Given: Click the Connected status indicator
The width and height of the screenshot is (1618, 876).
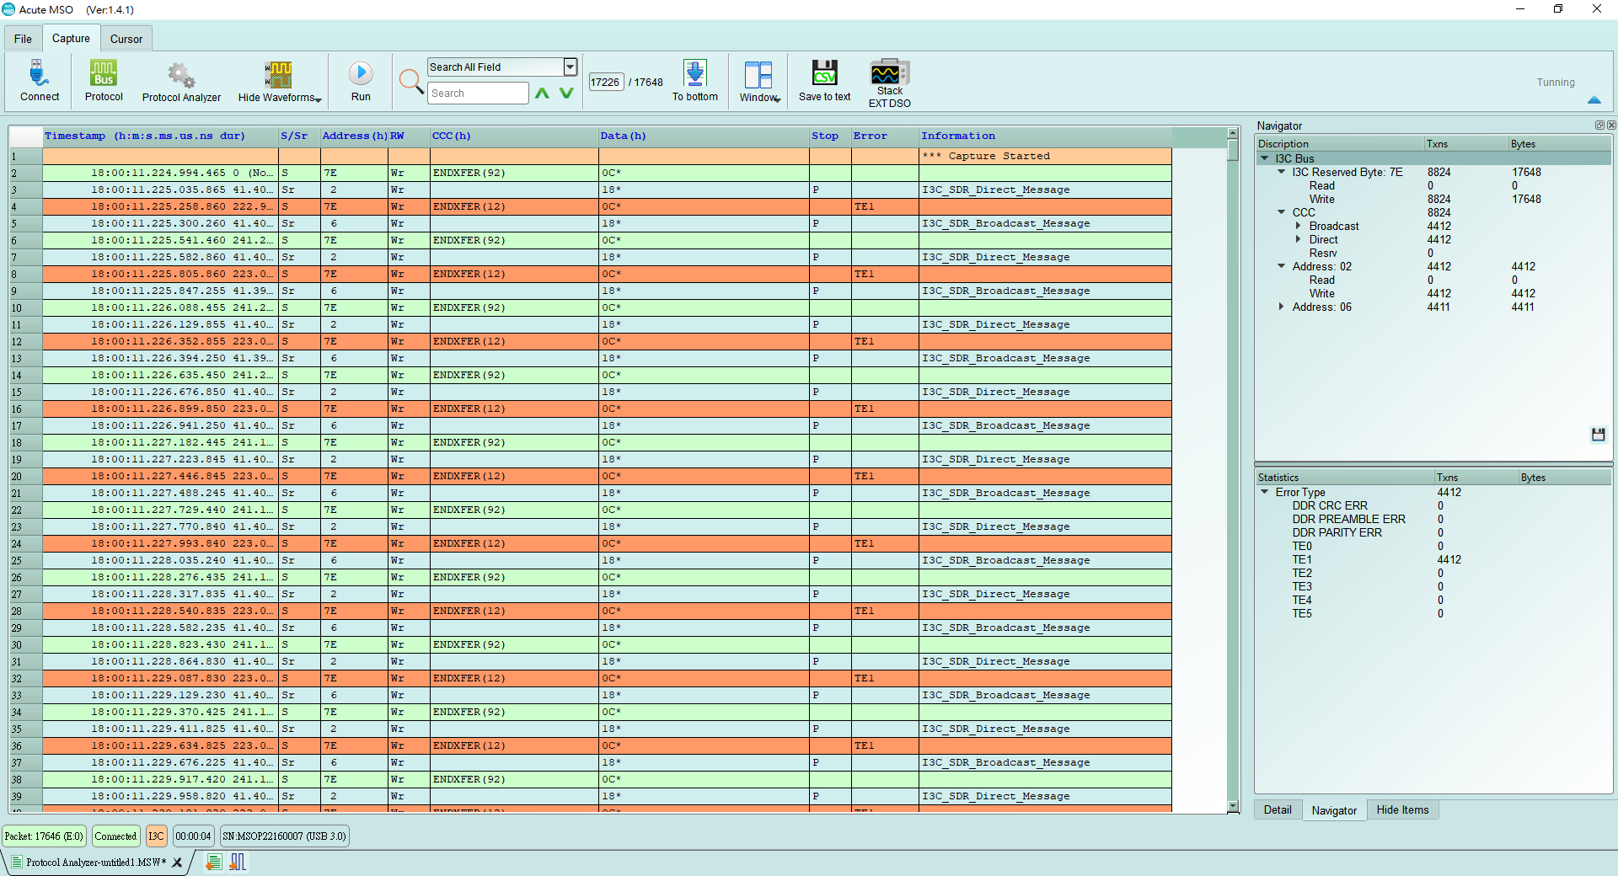Looking at the screenshot, I should click(115, 836).
